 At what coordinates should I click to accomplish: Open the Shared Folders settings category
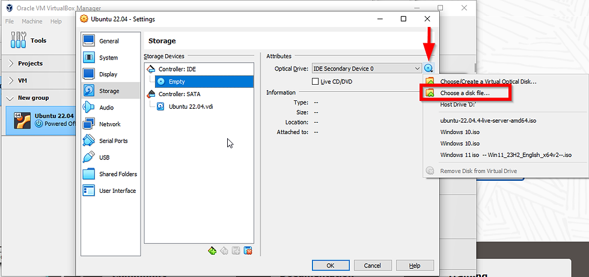[110, 174]
